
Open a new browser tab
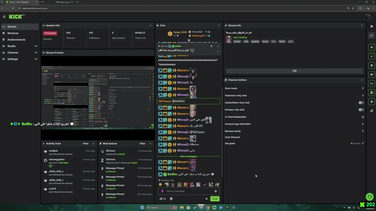(77, 2)
